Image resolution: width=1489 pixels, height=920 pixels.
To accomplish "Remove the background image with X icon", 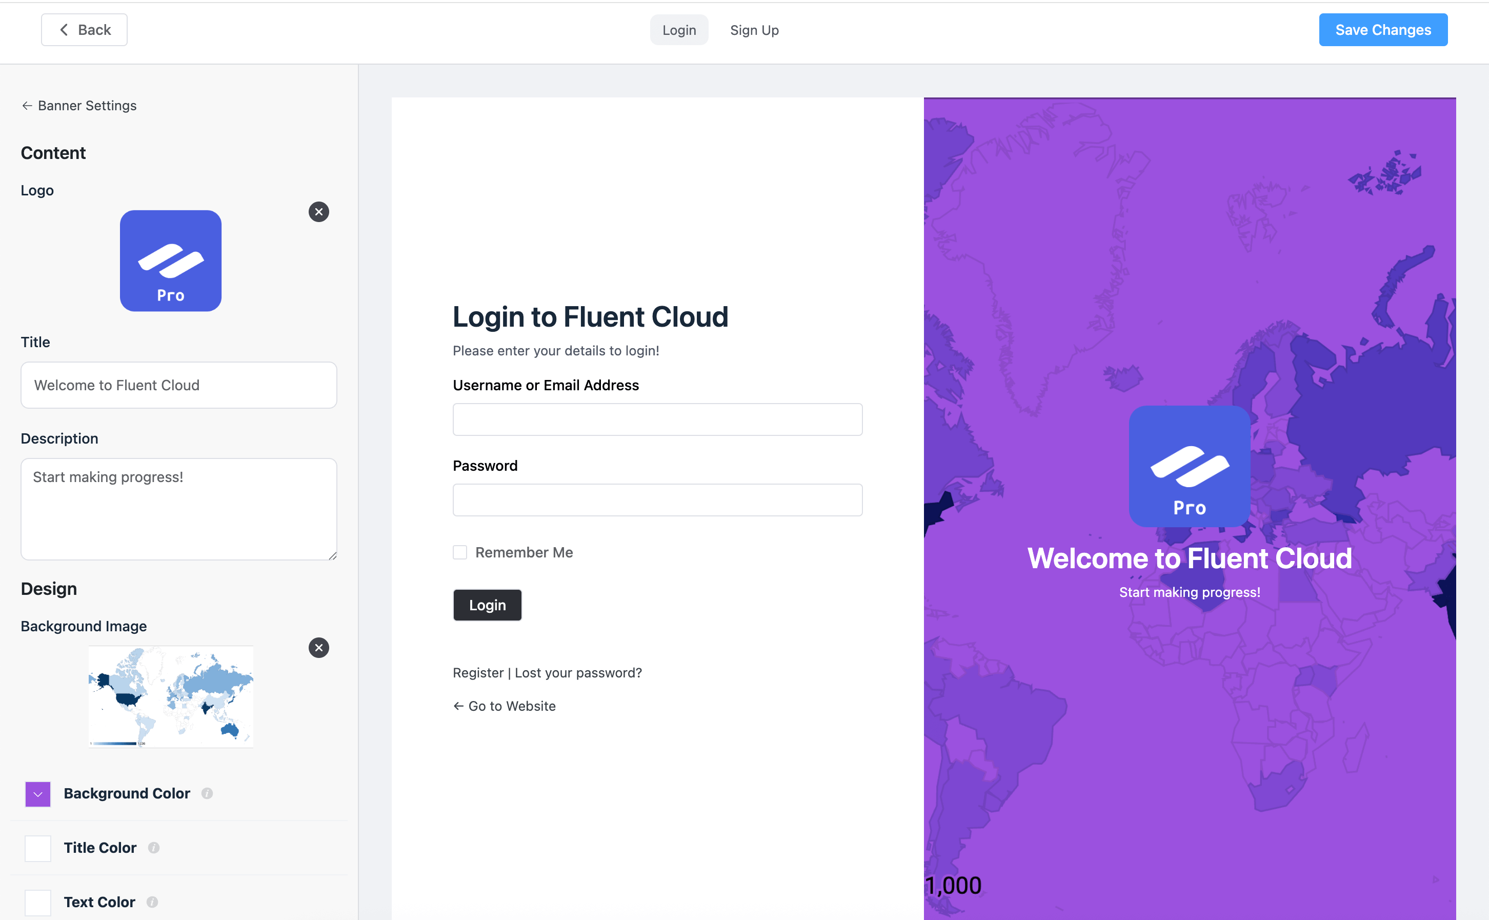I will coord(319,647).
